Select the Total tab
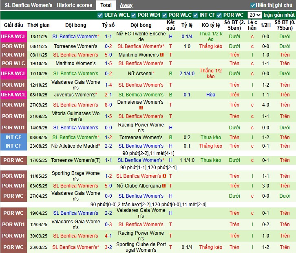Screen dimensions: 296x253 point(106,5)
